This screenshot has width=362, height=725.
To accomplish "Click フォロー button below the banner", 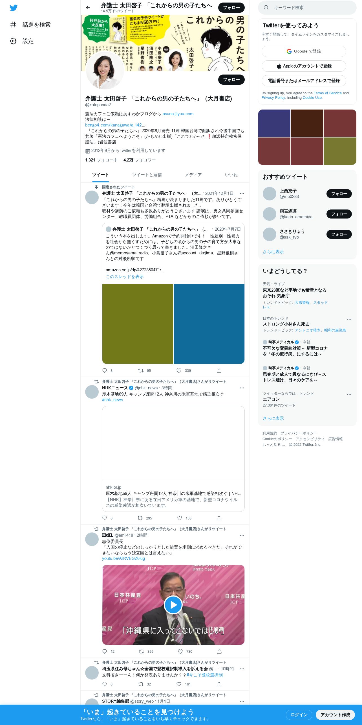I will click(x=231, y=80).
